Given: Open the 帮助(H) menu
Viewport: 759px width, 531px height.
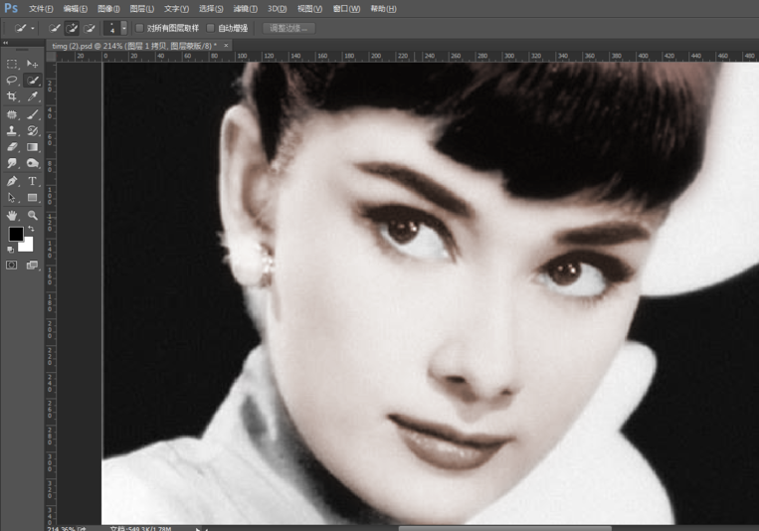Looking at the screenshot, I should tap(383, 9).
